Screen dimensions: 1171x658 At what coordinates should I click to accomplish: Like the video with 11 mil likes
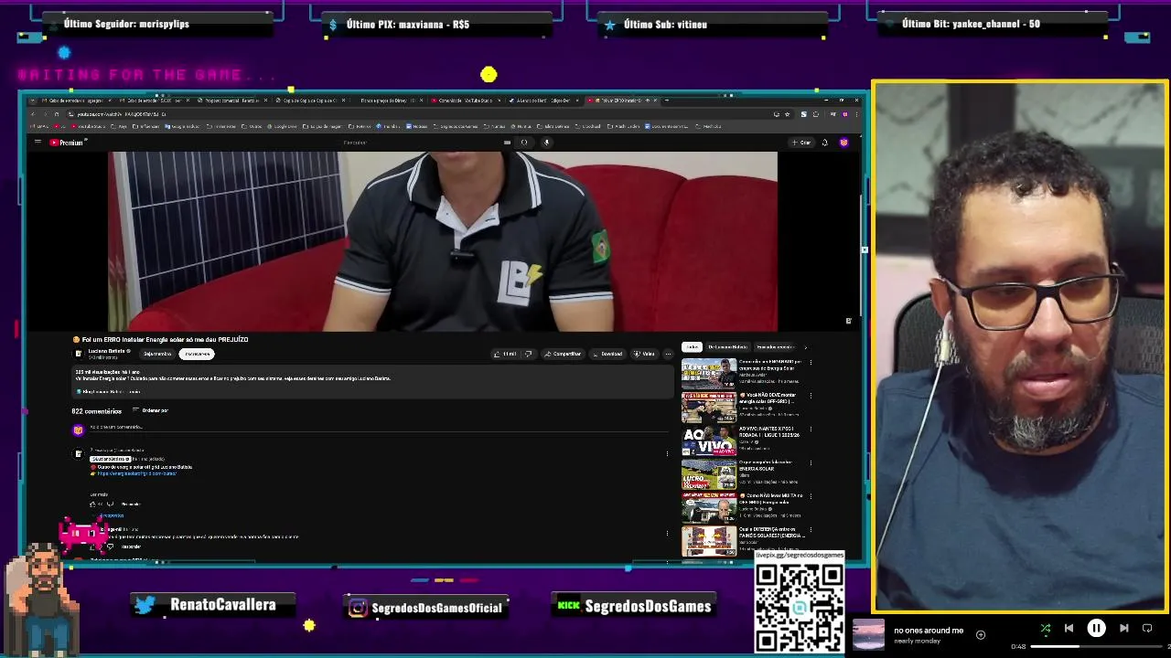coord(505,354)
